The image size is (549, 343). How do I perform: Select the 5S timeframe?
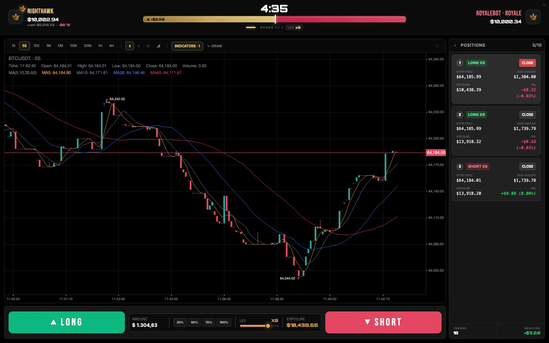pyautogui.click(x=24, y=46)
